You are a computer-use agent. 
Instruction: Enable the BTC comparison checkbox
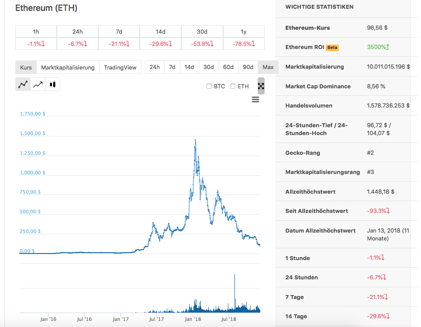pyautogui.click(x=209, y=86)
